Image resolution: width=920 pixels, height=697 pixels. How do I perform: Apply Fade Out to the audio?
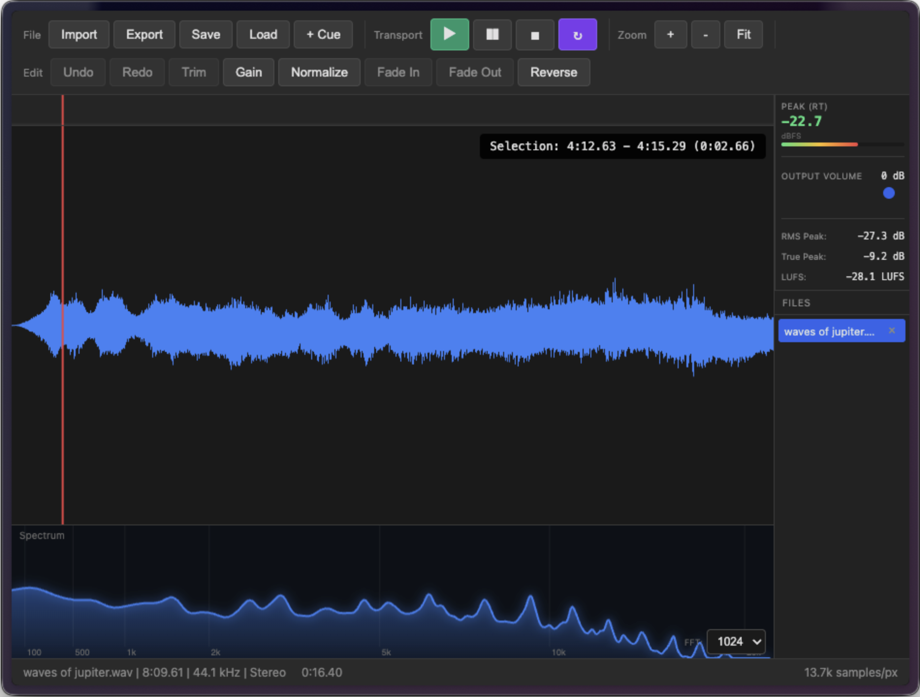475,72
